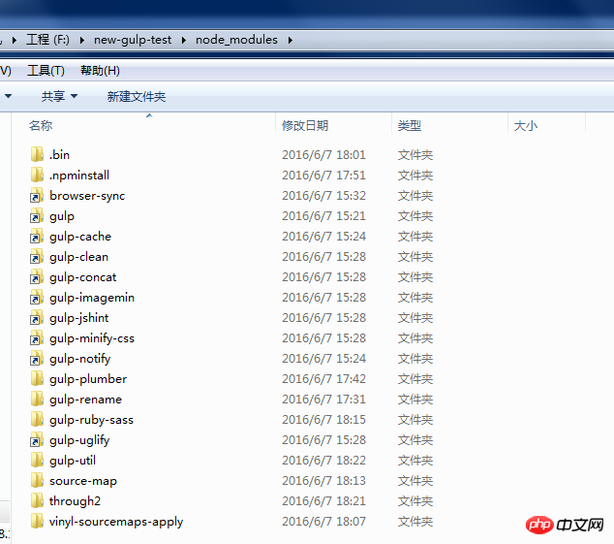Click the gulp-rename folder icon
This screenshot has height=544, width=614.
[x=37, y=400]
